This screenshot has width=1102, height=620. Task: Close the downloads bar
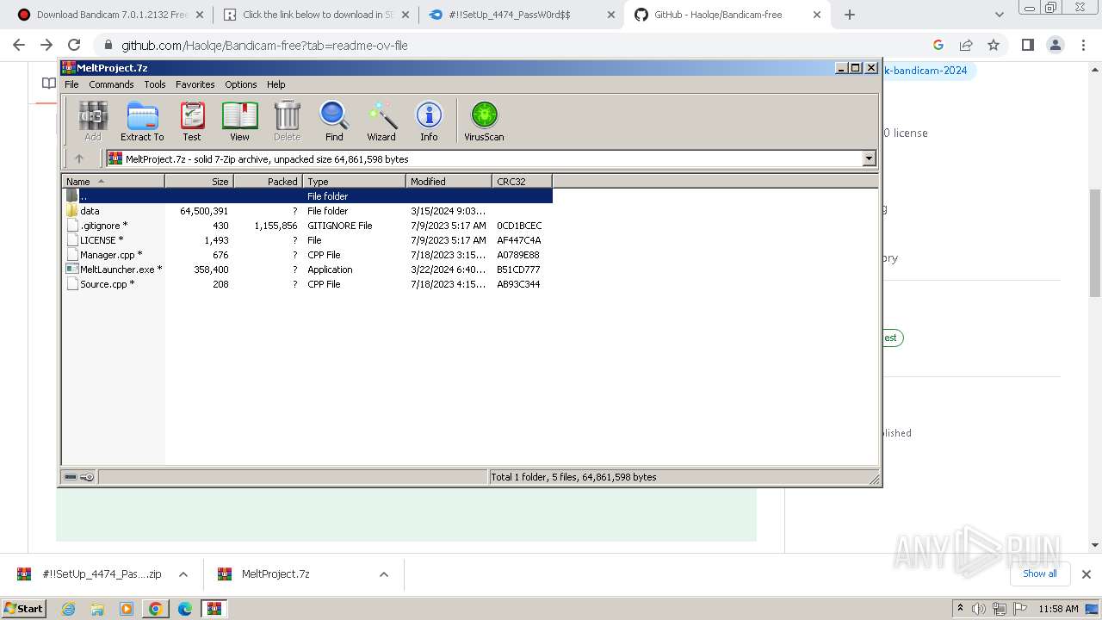point(1086,574)
